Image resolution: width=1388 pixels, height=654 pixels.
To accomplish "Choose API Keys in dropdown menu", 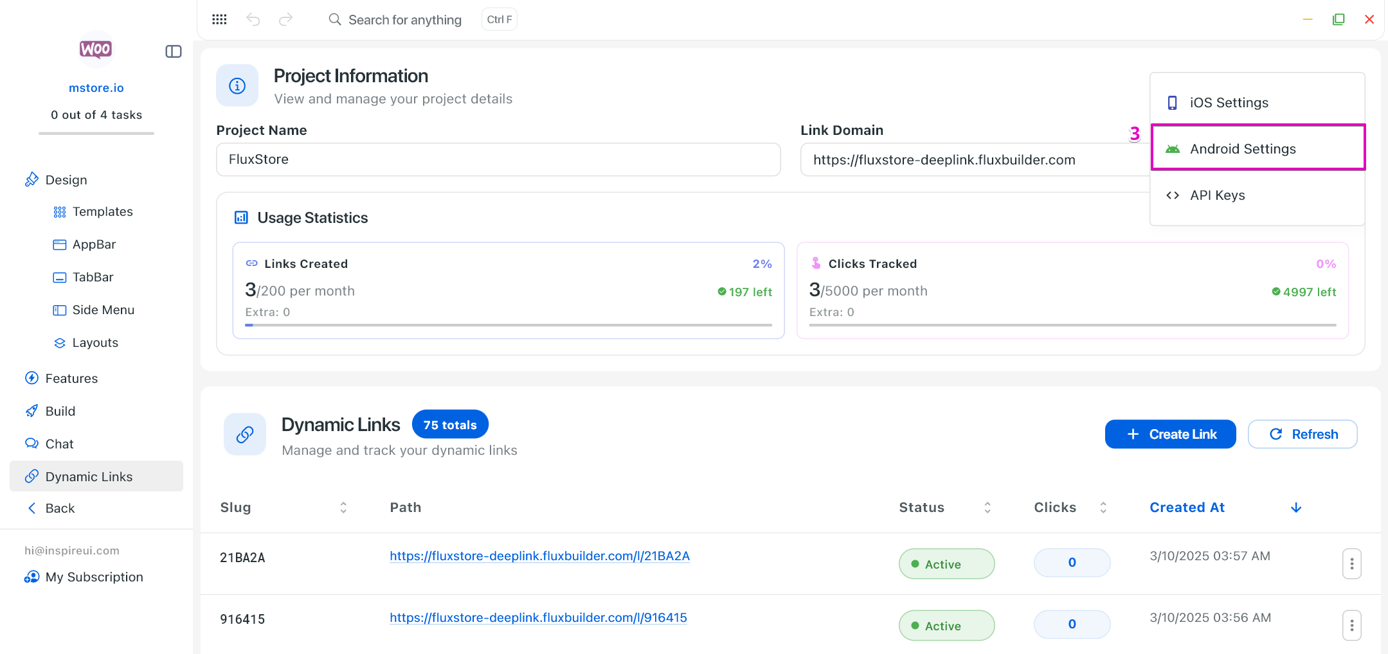I will point(1217,195).
